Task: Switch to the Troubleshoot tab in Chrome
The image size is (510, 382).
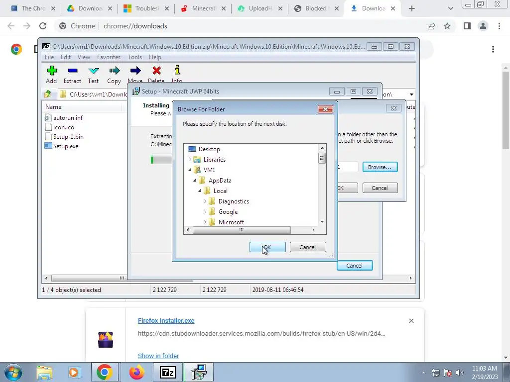Action: [x=146, y=9]
